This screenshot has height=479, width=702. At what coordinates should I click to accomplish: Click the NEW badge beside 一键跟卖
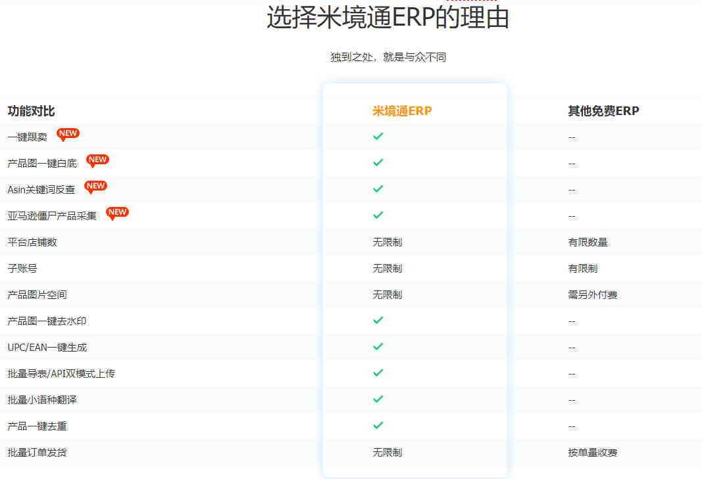coord(68,134)
